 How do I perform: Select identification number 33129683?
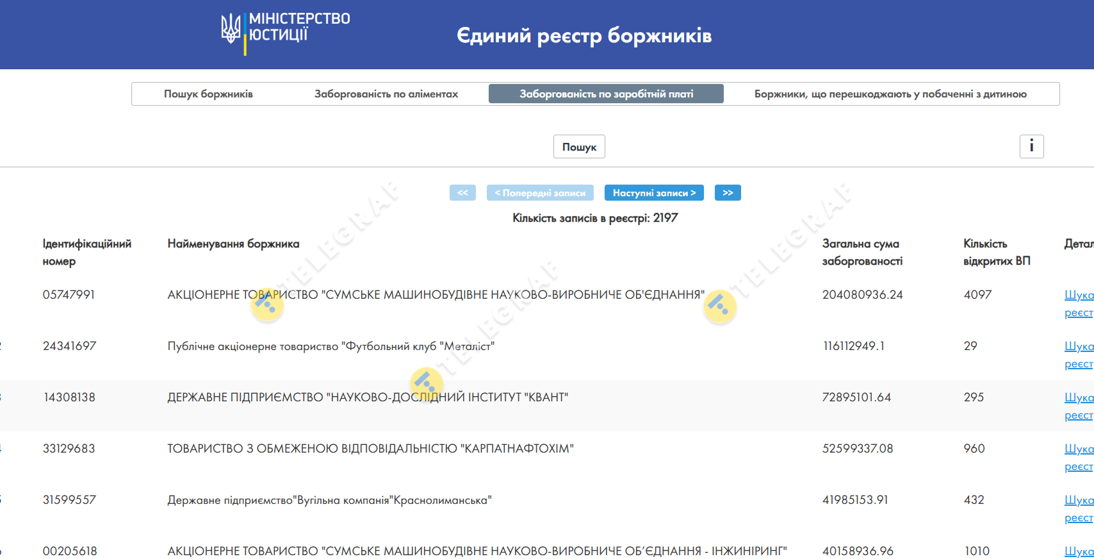click(69, 449)
